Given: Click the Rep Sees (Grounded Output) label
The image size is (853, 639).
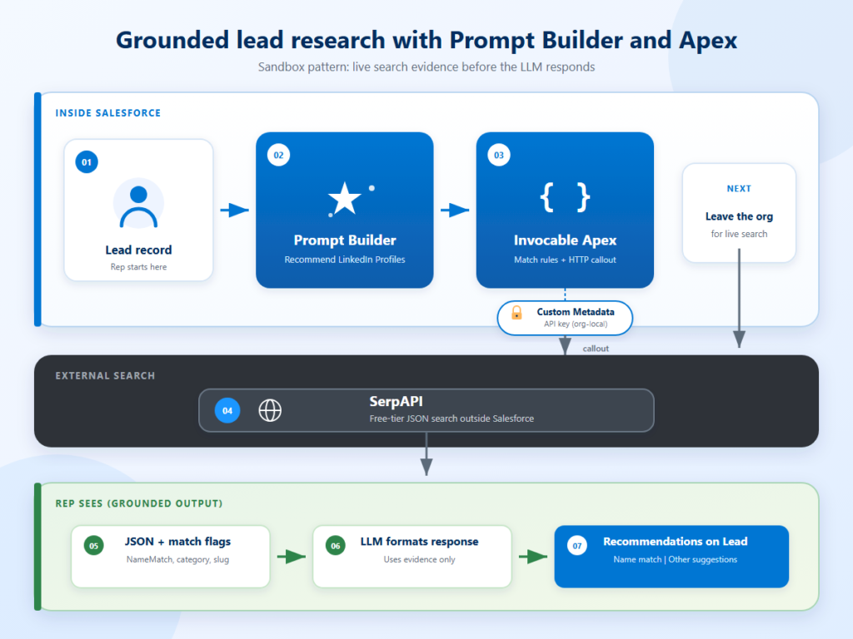Looking at the screenshot, I should click(139, 503).
